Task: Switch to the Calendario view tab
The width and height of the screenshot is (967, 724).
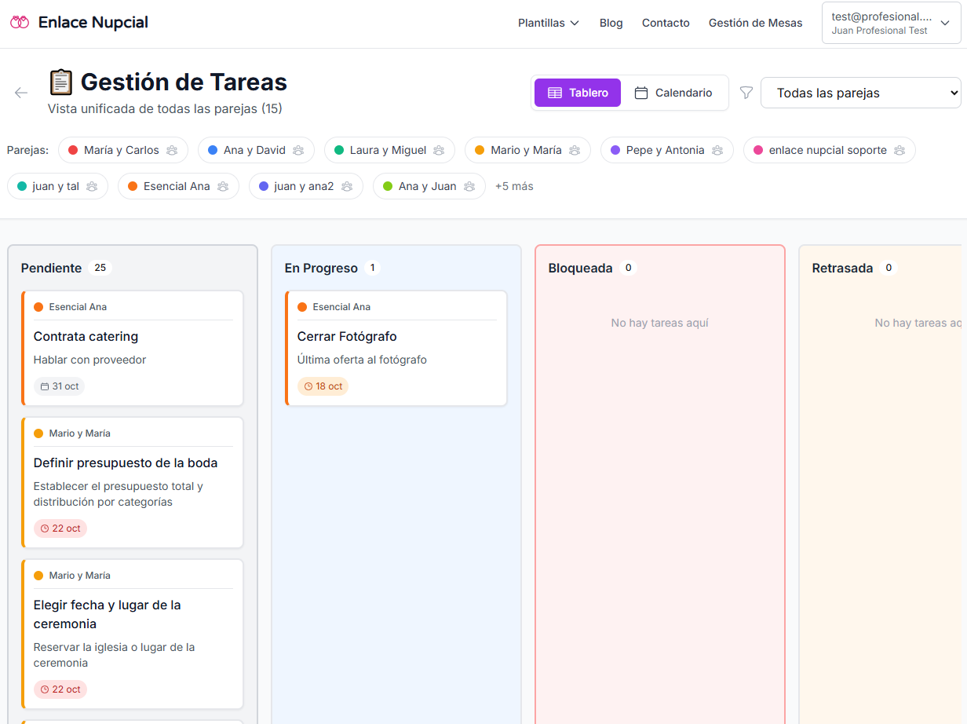Action: tap(673, 93)
